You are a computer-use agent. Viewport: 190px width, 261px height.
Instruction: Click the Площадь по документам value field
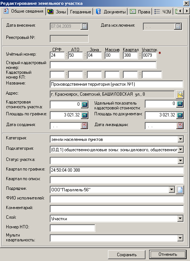tap(161, 115)
